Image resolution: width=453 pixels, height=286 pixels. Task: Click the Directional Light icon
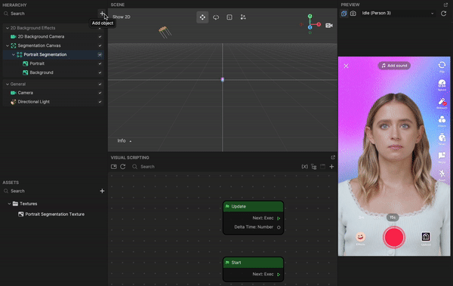(14, 102)
